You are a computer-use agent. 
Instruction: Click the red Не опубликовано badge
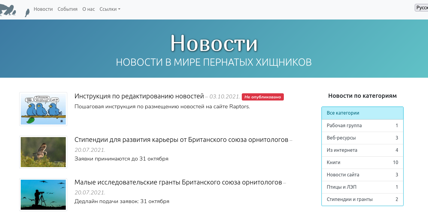[x=263, y=97]
